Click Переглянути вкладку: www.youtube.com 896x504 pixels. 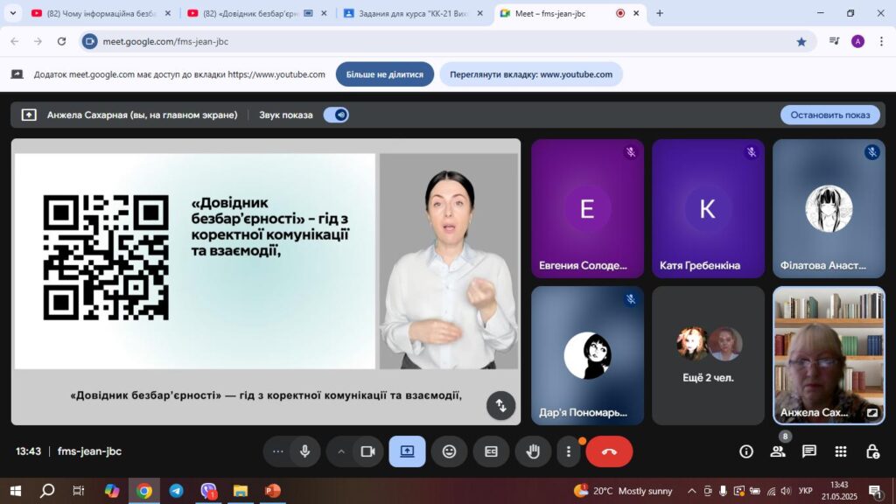pyautogui.click(x=531, y=74)
